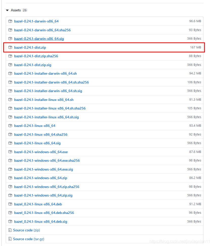Download bazel-0.24.1-linux-x86_64 binary

35,126
